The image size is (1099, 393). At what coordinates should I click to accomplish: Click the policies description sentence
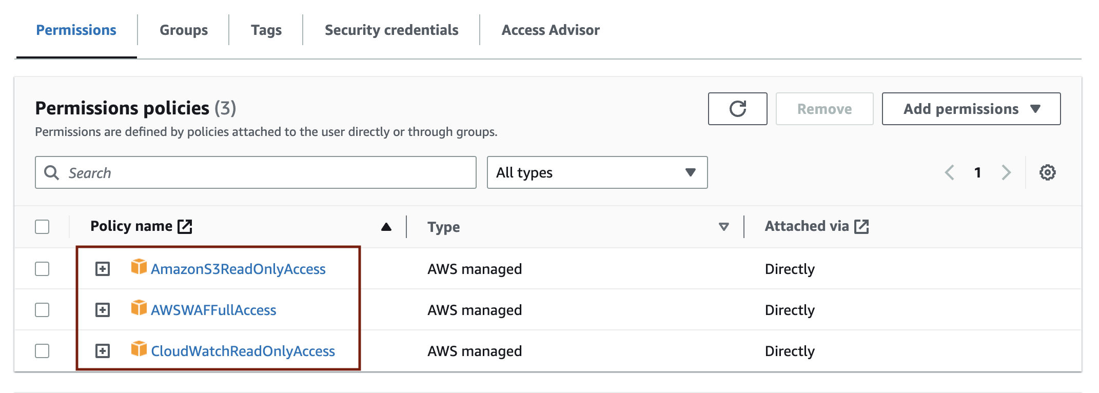[266, 132]
